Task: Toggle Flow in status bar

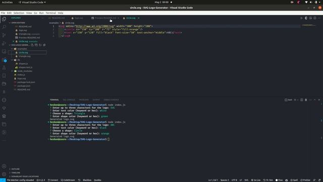Action: tap(279, 180)
